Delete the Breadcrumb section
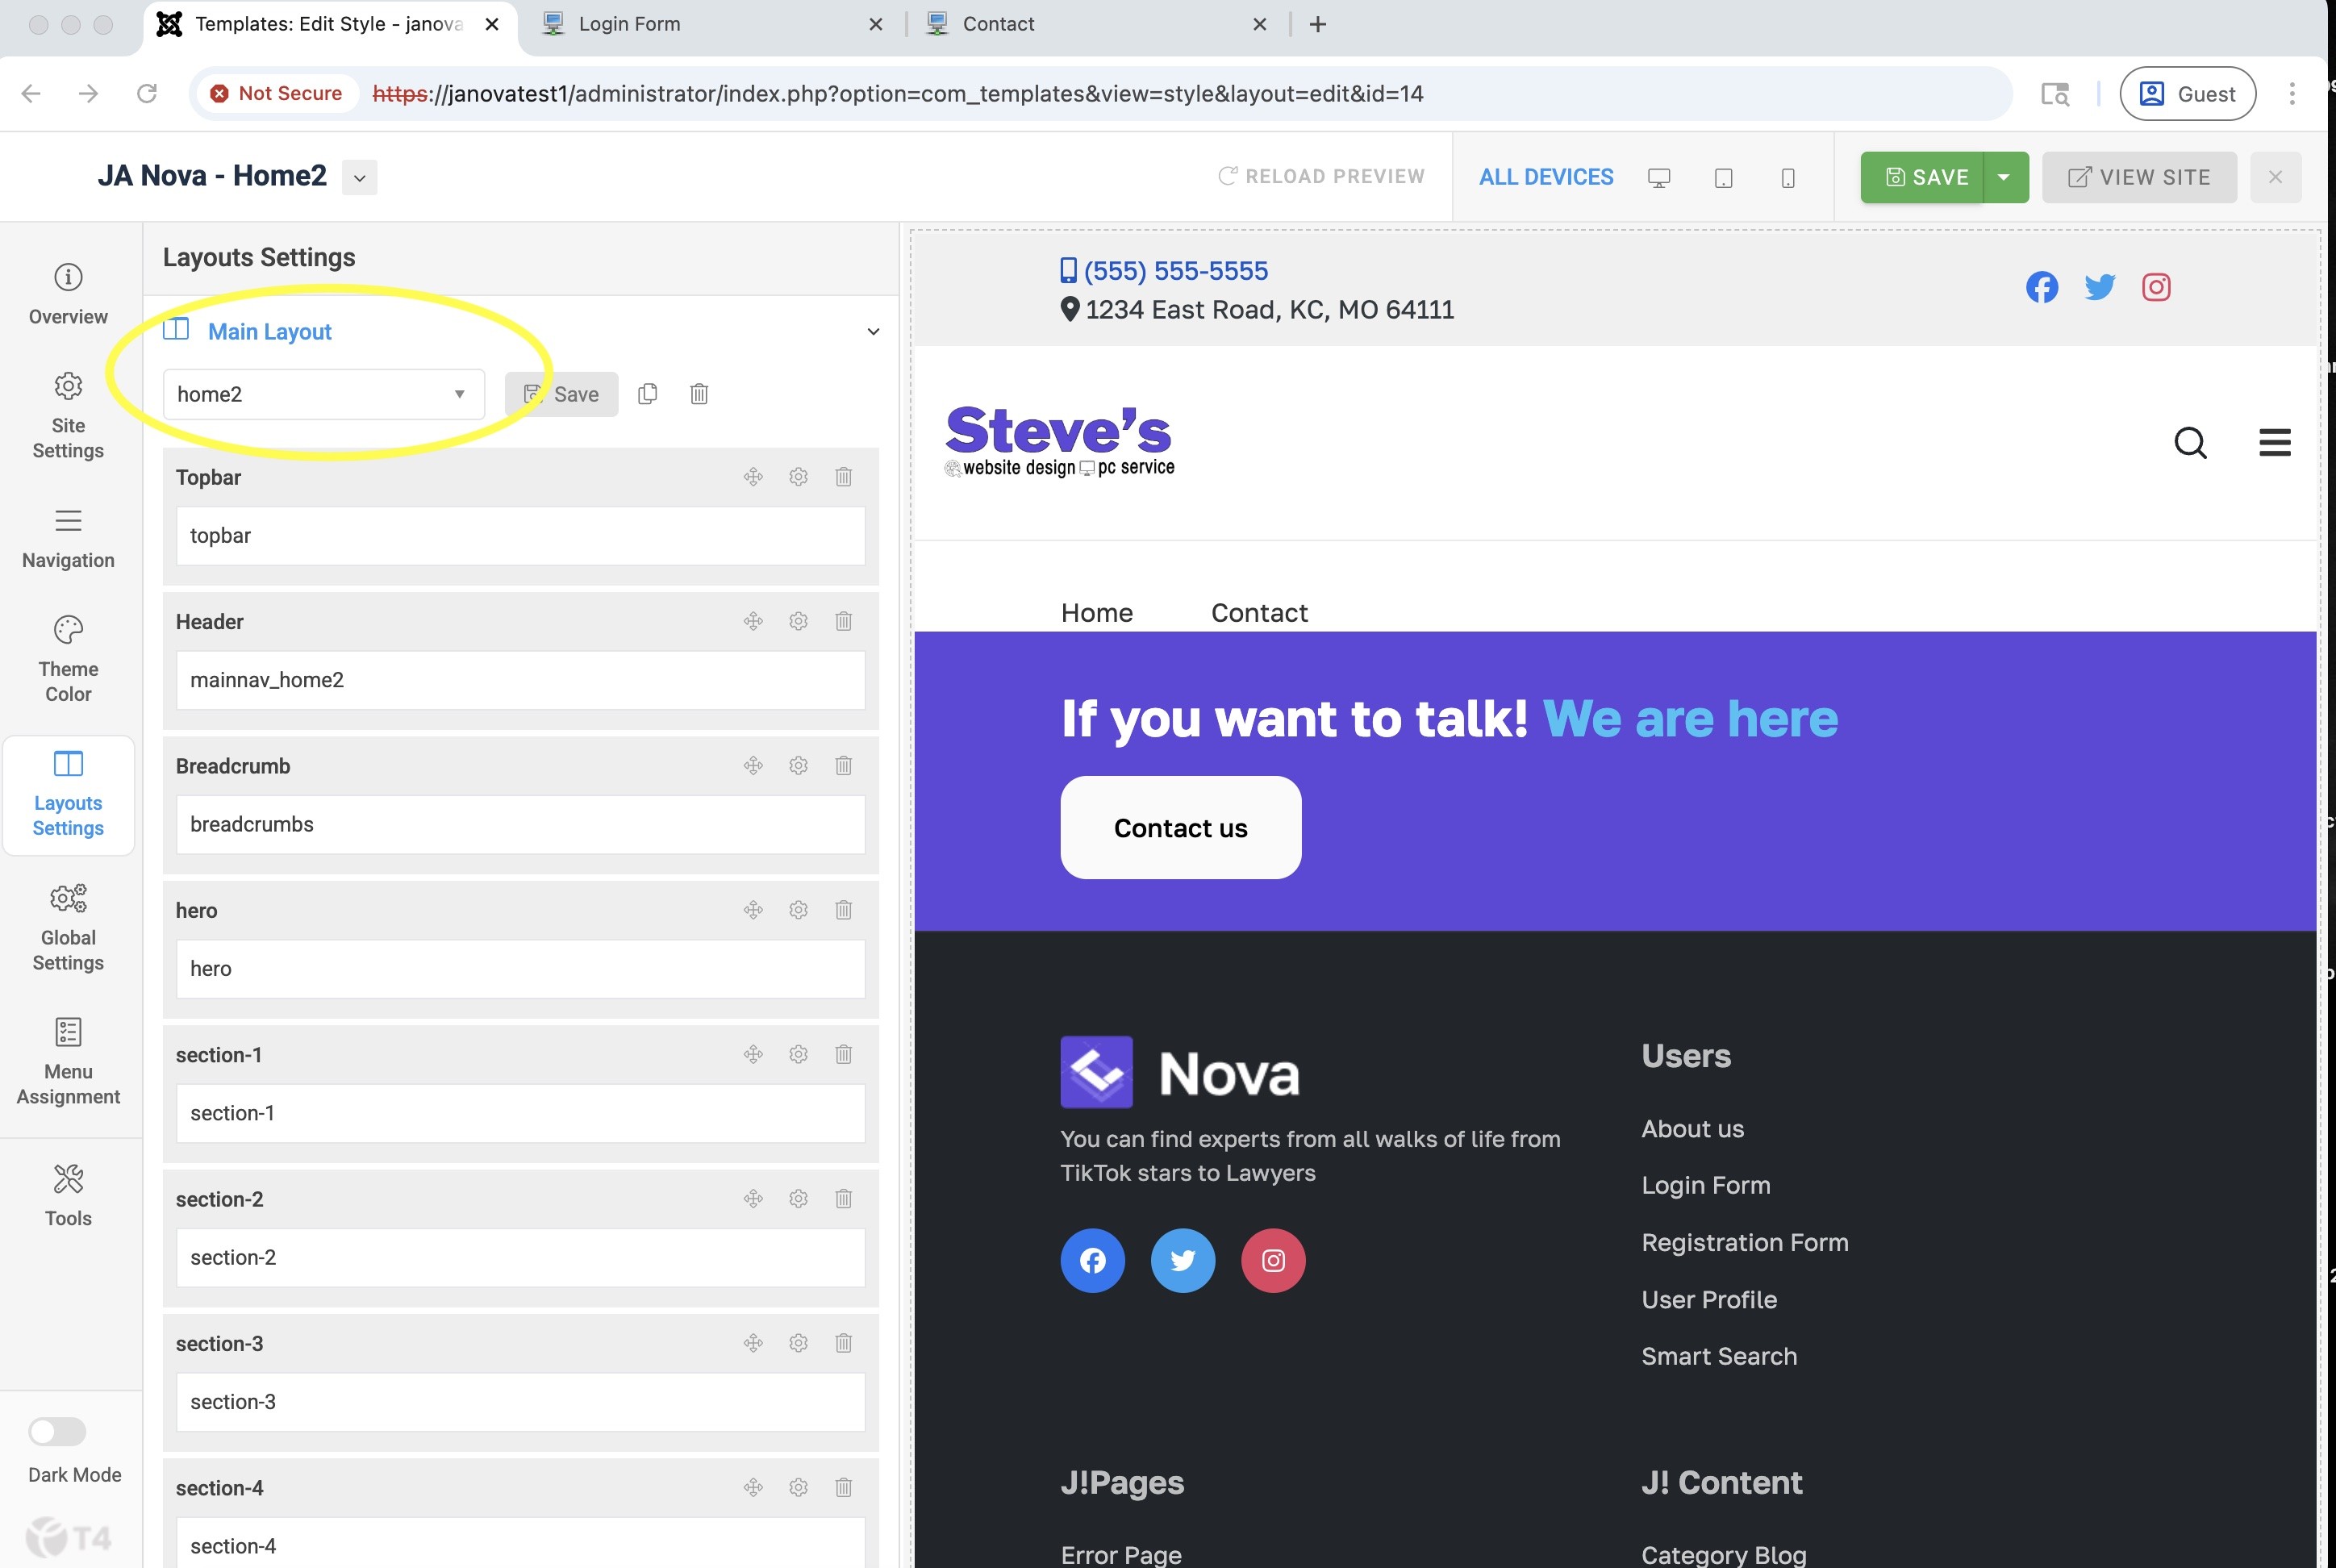This screenshot has width=2336, height=1568. point(843,766)
